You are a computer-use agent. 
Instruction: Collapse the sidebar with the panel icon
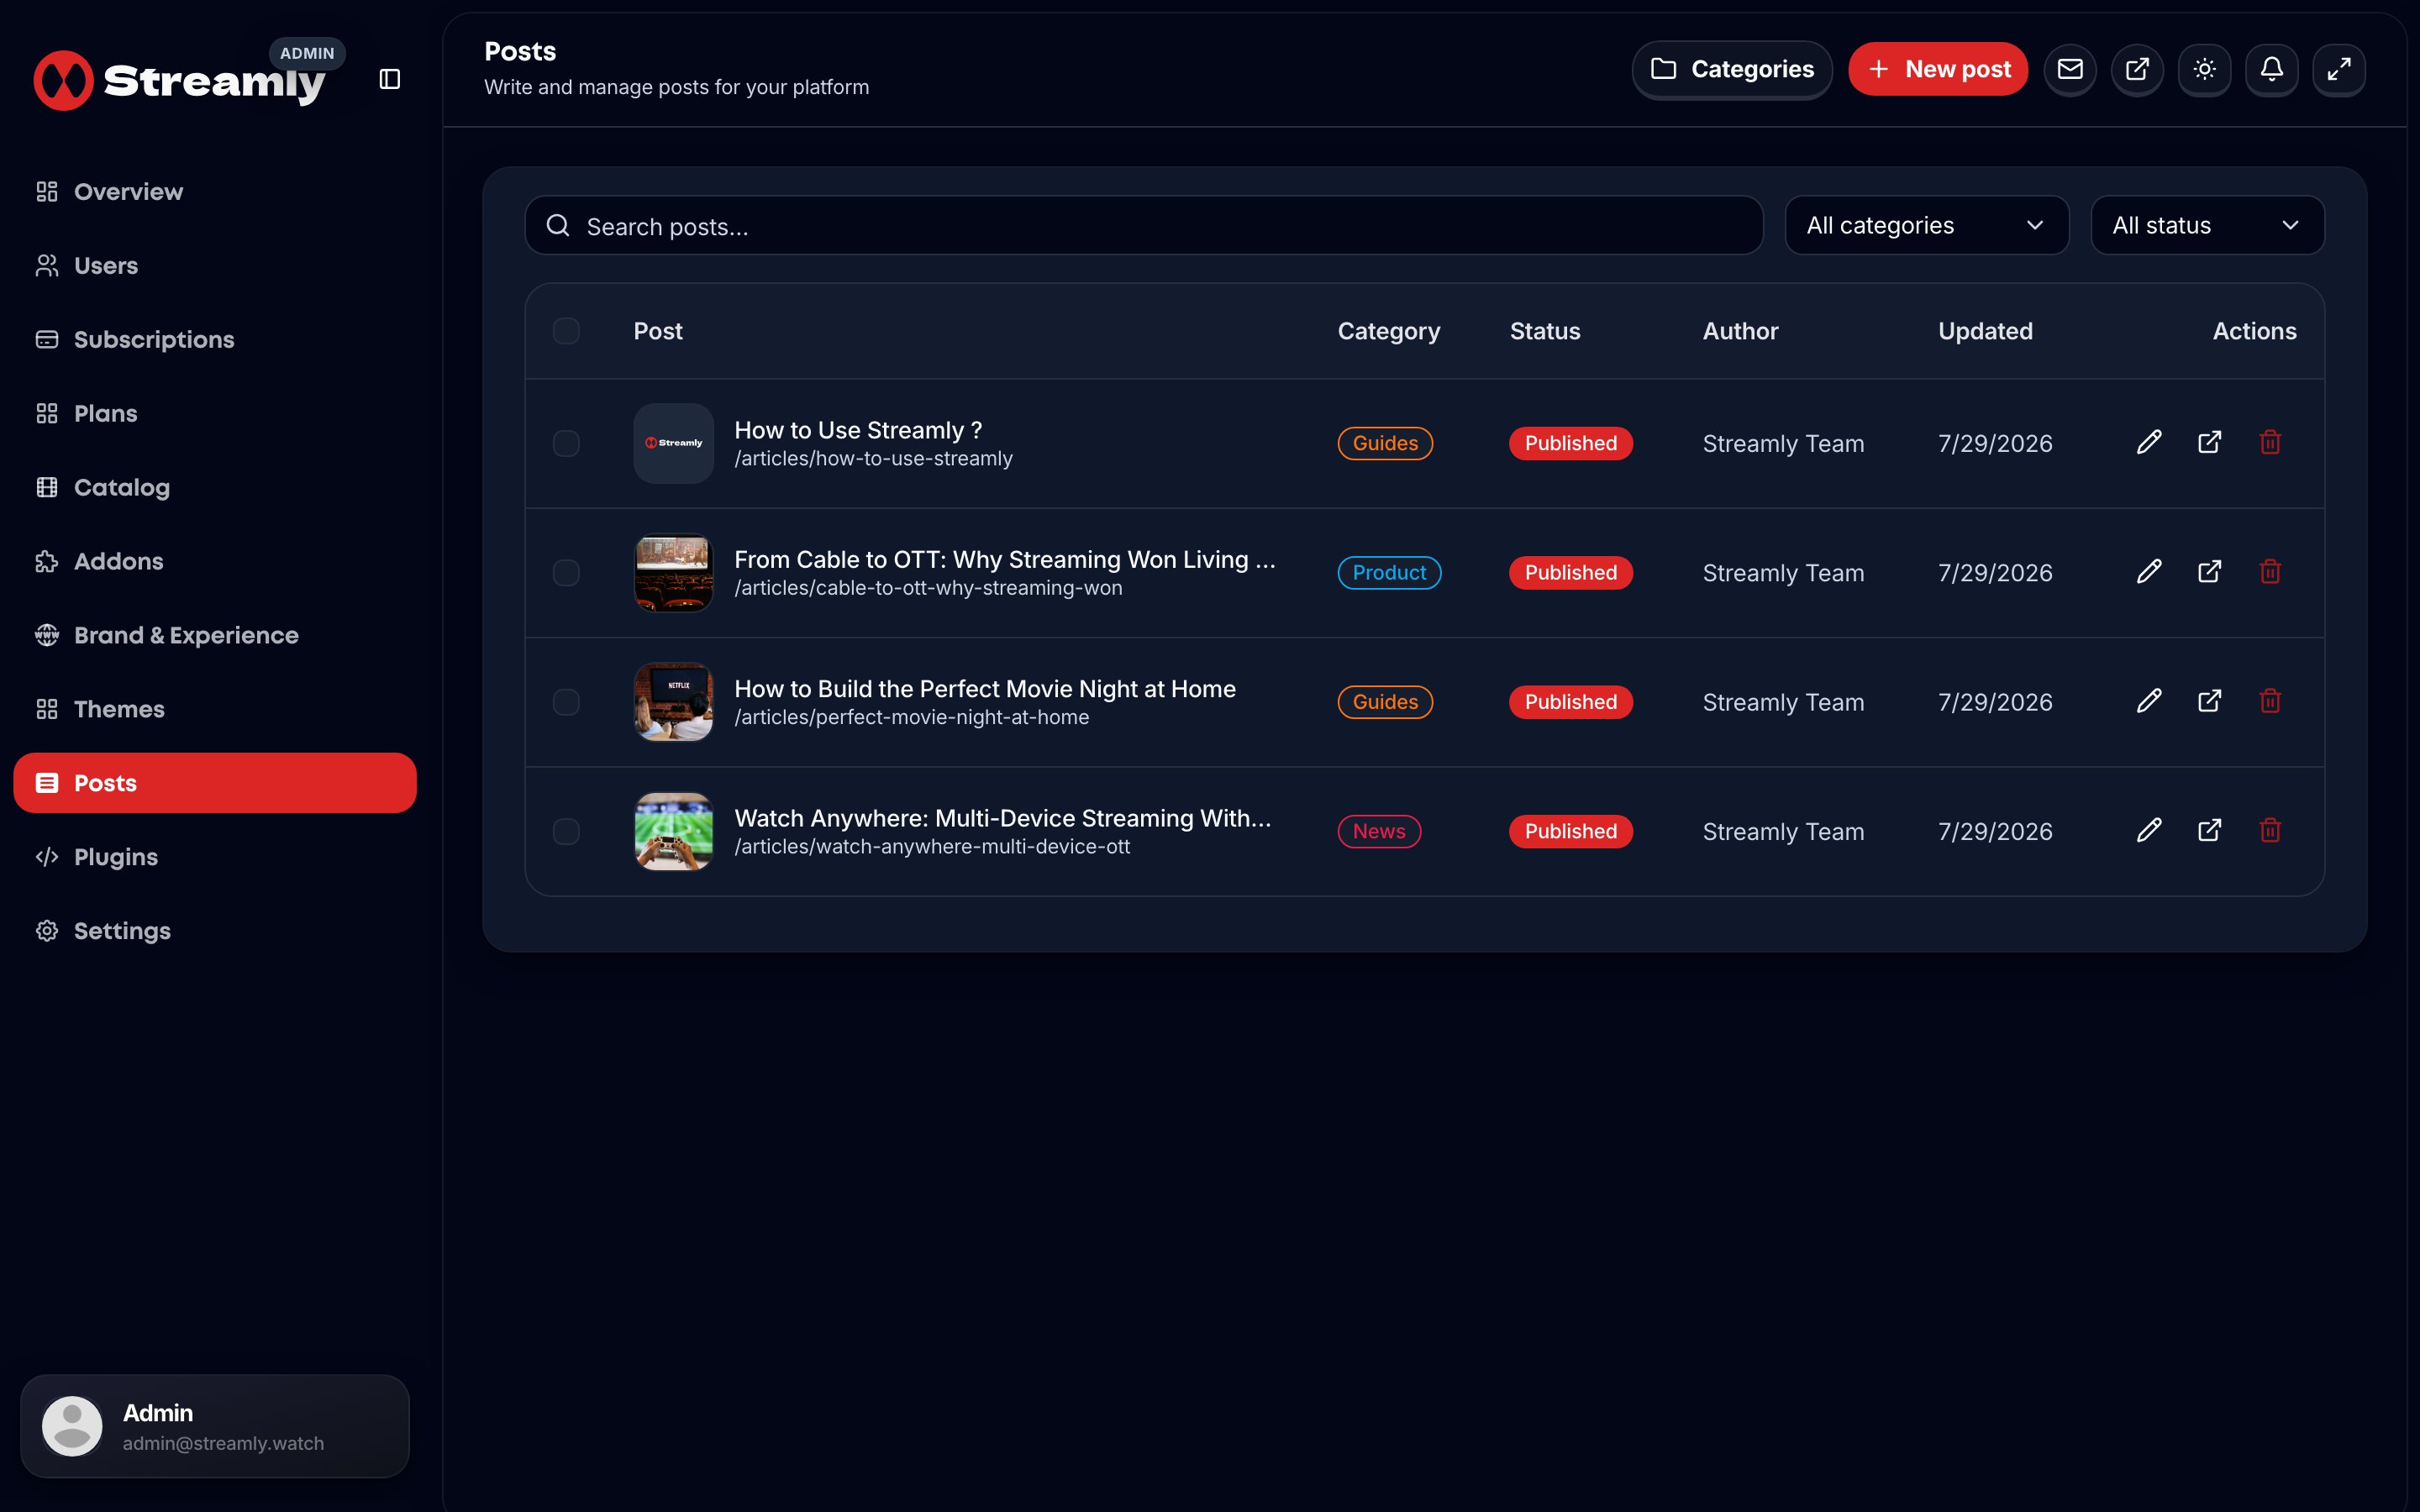(390, 79)
